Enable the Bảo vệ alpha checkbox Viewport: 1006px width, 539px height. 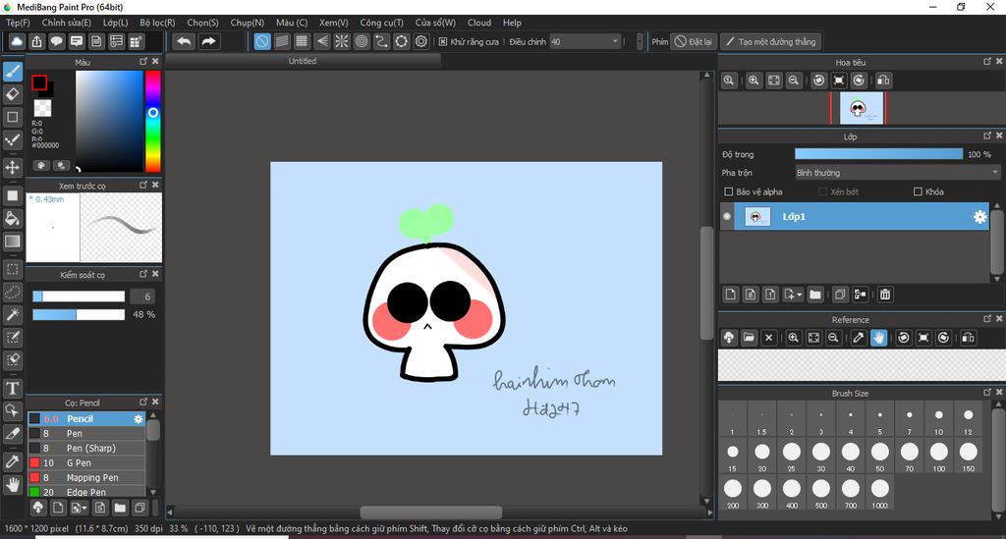coord(728,192)
